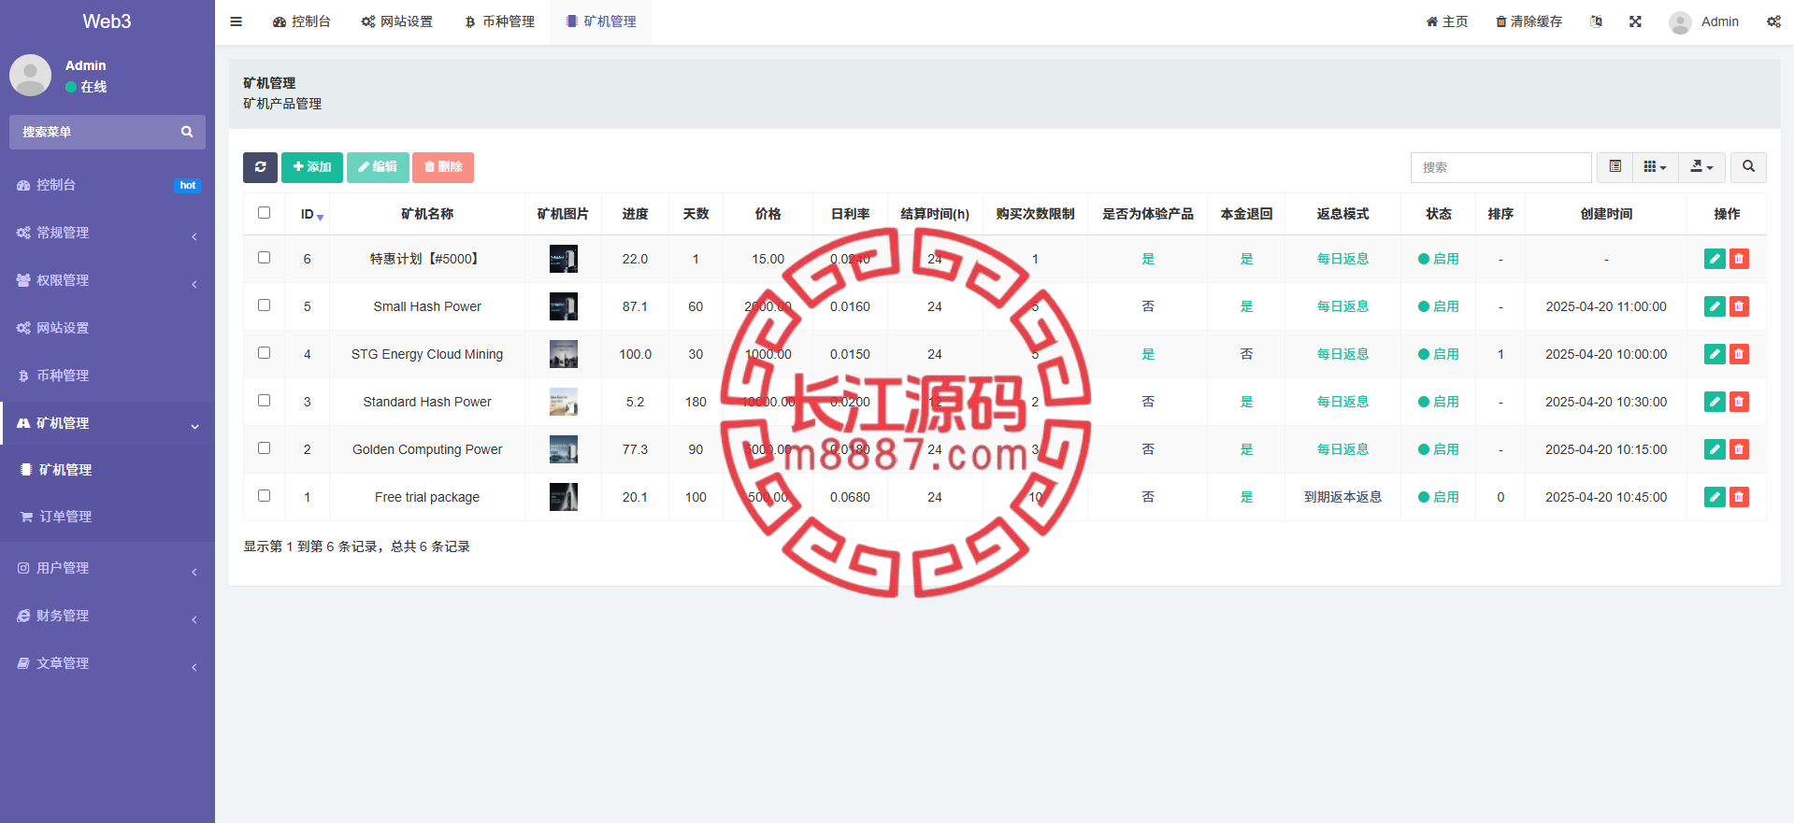Open the table view toggle icon
Screen dimensions: 1794x823
[1615, 167]
